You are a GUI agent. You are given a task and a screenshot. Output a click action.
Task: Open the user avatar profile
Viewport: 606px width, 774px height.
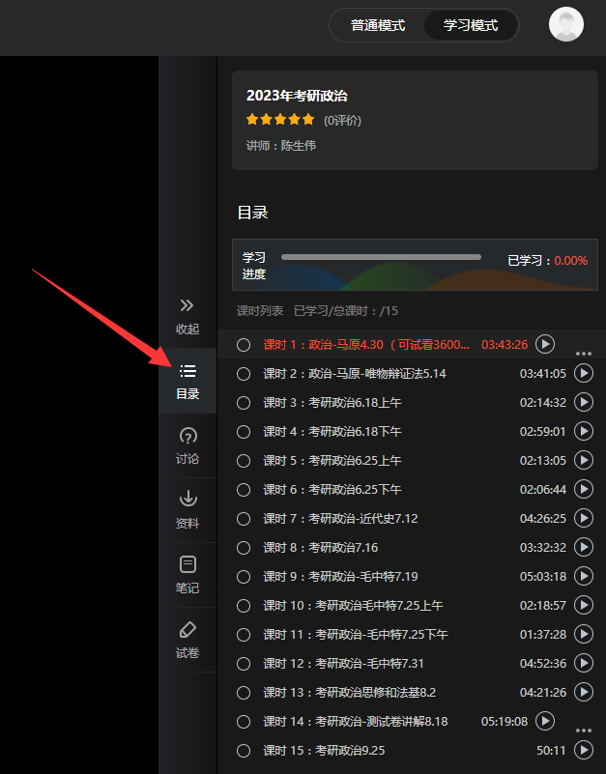[x=566, y=24]
